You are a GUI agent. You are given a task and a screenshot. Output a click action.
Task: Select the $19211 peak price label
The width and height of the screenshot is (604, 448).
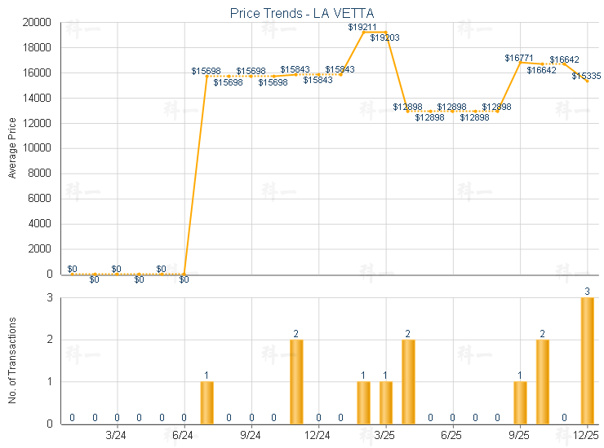(x=362, y=27)
